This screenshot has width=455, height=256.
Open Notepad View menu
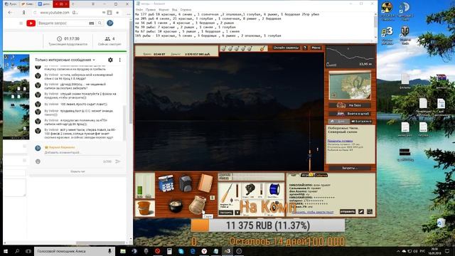pyautogui.click(x=174, y=9)
